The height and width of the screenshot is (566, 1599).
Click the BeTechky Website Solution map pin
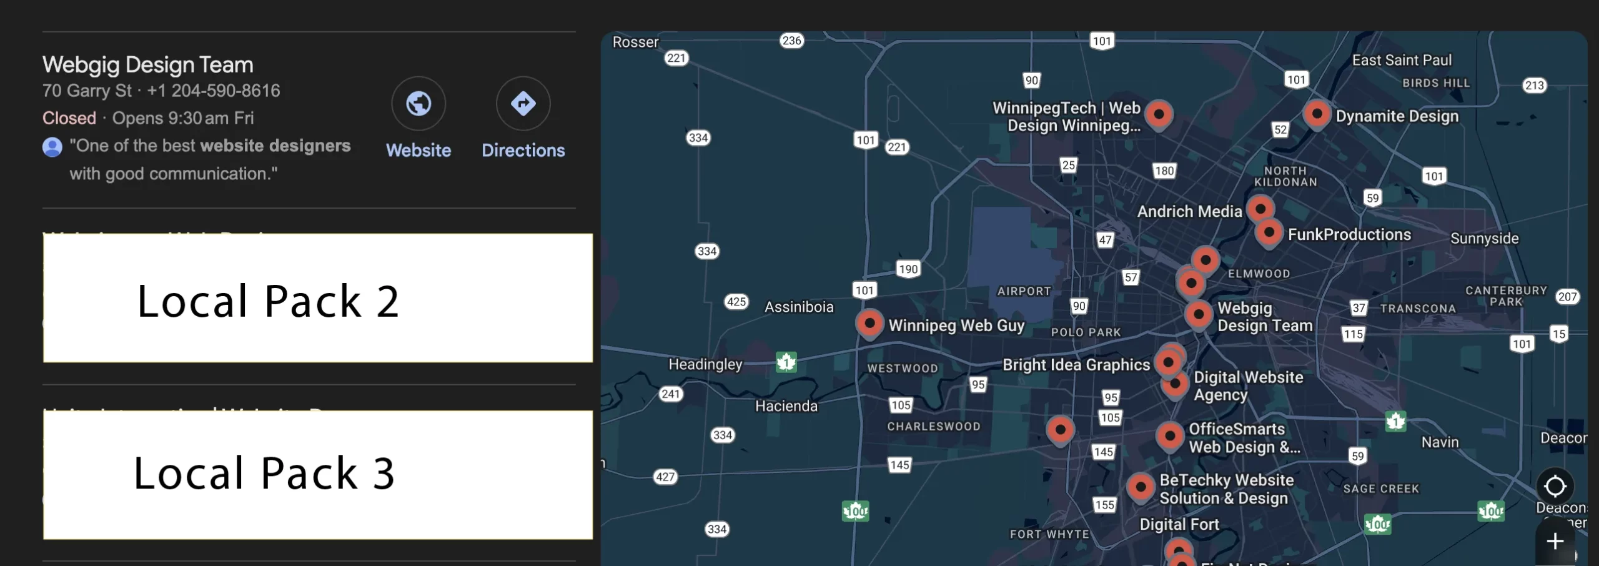click(1140, 487)
